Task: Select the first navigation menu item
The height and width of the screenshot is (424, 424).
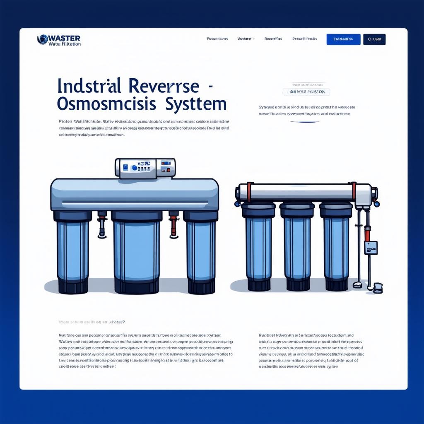Action: (217, 39)
